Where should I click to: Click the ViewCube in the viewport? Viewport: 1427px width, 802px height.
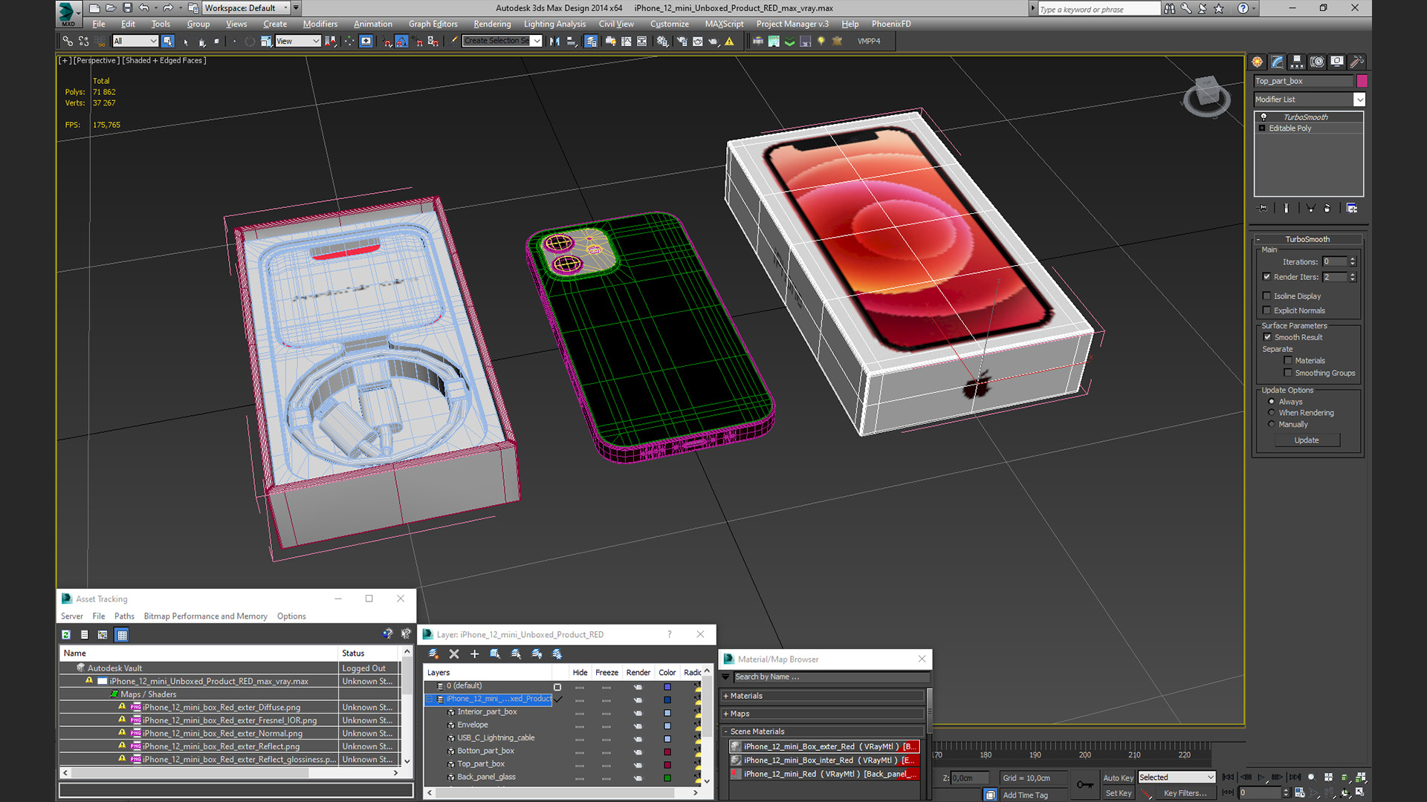[x=1206, y=96]
